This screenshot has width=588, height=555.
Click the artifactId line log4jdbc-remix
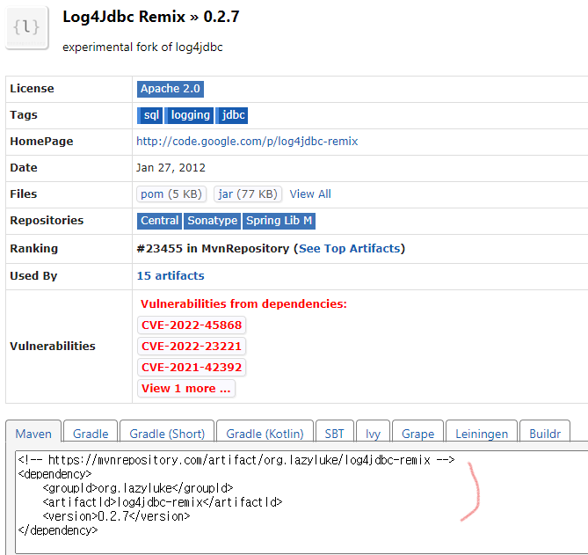point(163,502)
